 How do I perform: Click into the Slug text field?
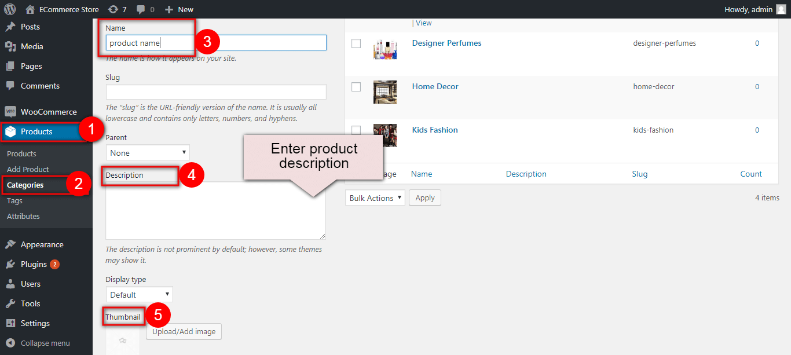[x=216, y=92]
